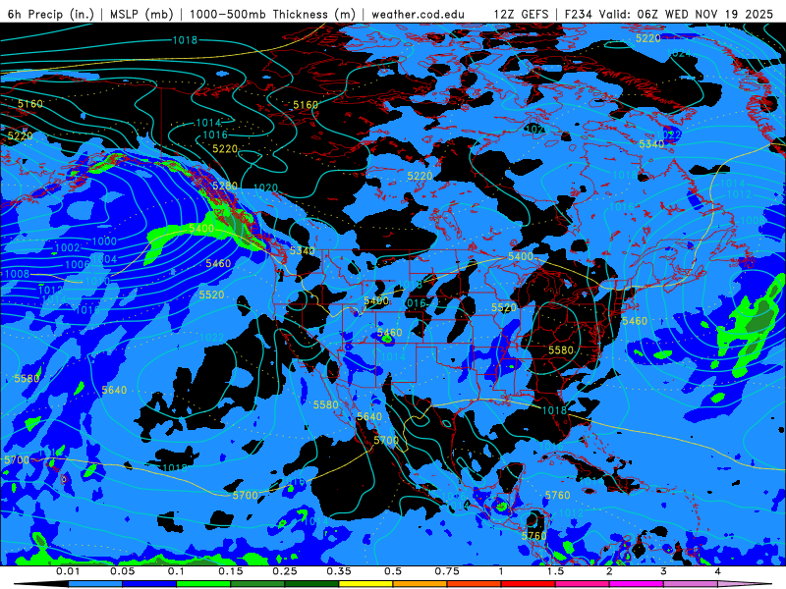Image resolution: width=786 pixels, height=589 pixels.
Task: Click the 5280 thickness contour label
Action: coord(225,186)
